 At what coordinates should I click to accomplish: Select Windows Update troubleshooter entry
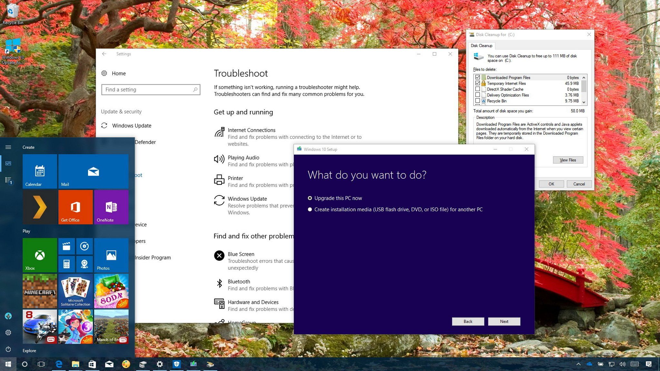(254, 205)
